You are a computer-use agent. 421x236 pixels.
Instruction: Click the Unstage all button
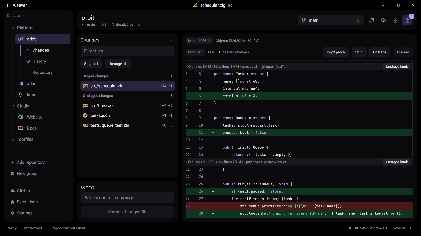point(117,64)
